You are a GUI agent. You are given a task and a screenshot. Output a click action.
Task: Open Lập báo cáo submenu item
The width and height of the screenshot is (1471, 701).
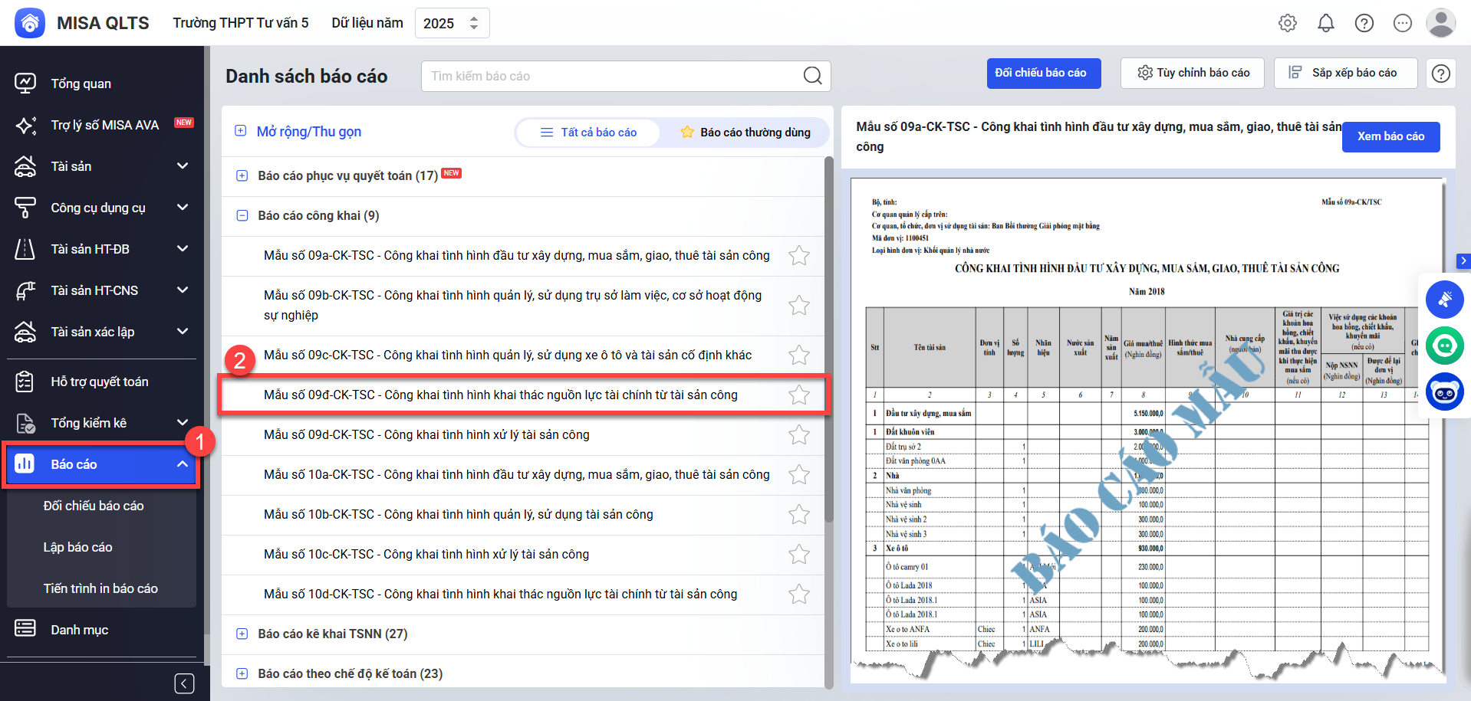click(78, 547)
